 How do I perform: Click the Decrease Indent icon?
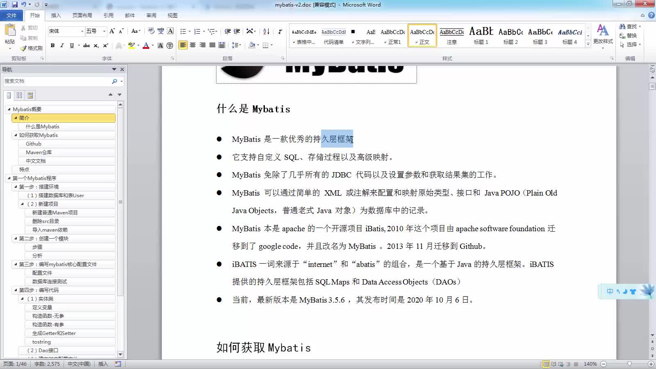[x=228, y=31]
